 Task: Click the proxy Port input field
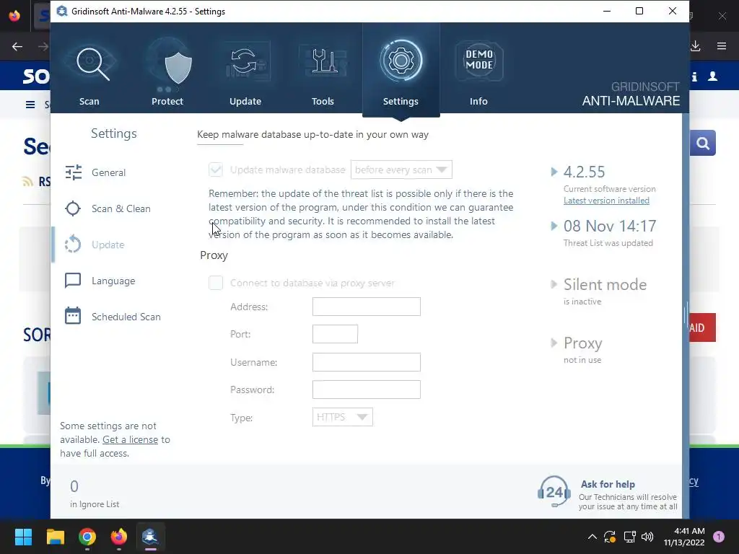click(335, 334)
